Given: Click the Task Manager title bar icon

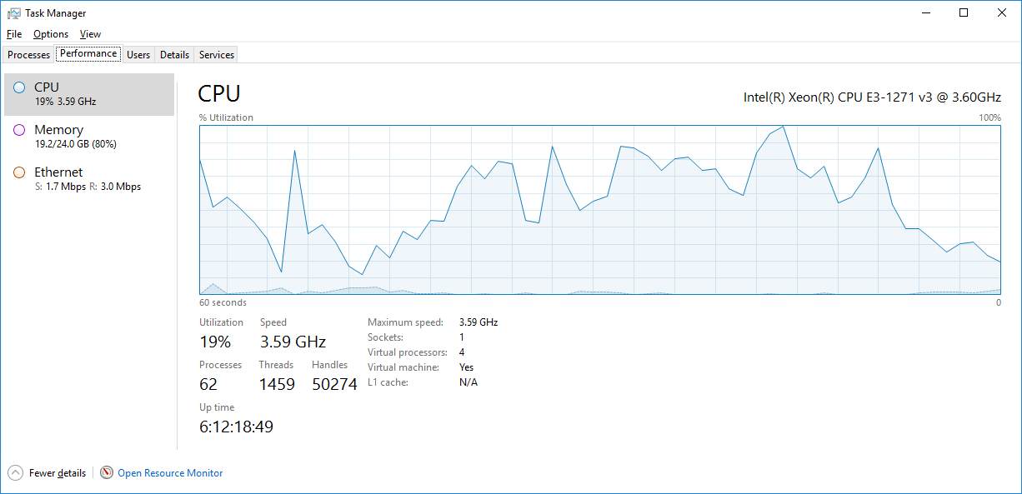Looking at the screenshot, I should [13, 13].
